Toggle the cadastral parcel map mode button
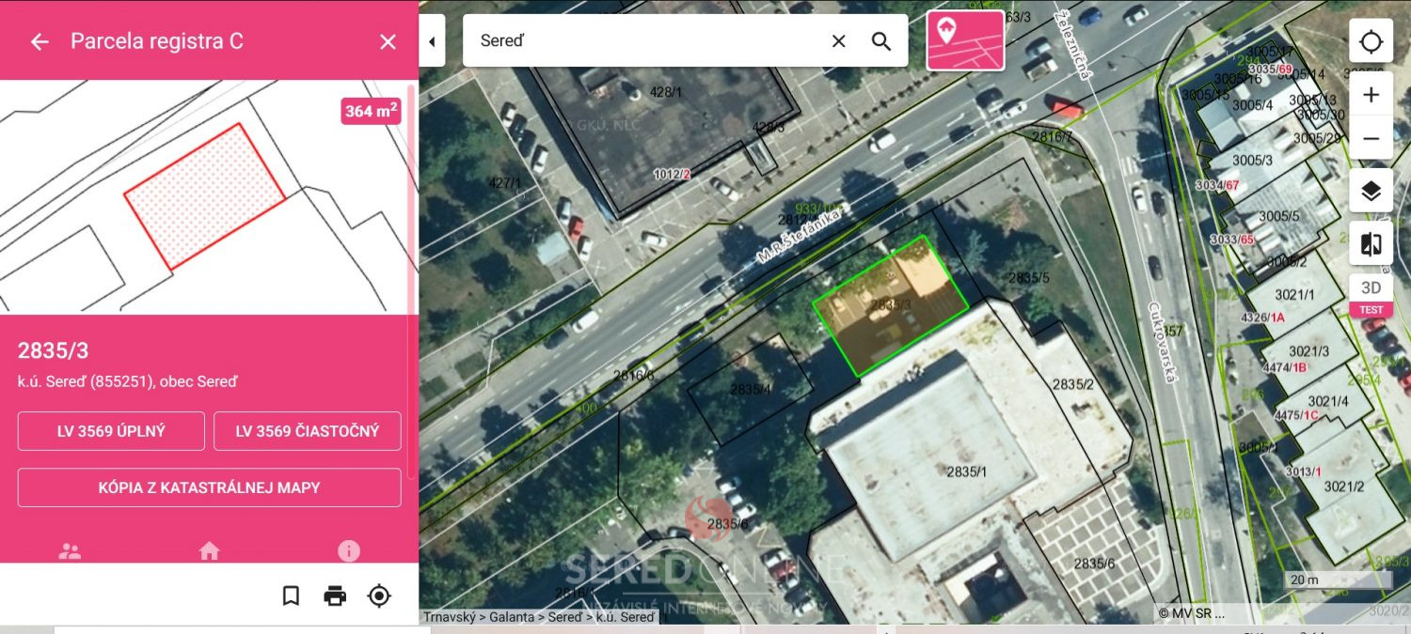The image size is (1411, 634). [x=965, y=40]
